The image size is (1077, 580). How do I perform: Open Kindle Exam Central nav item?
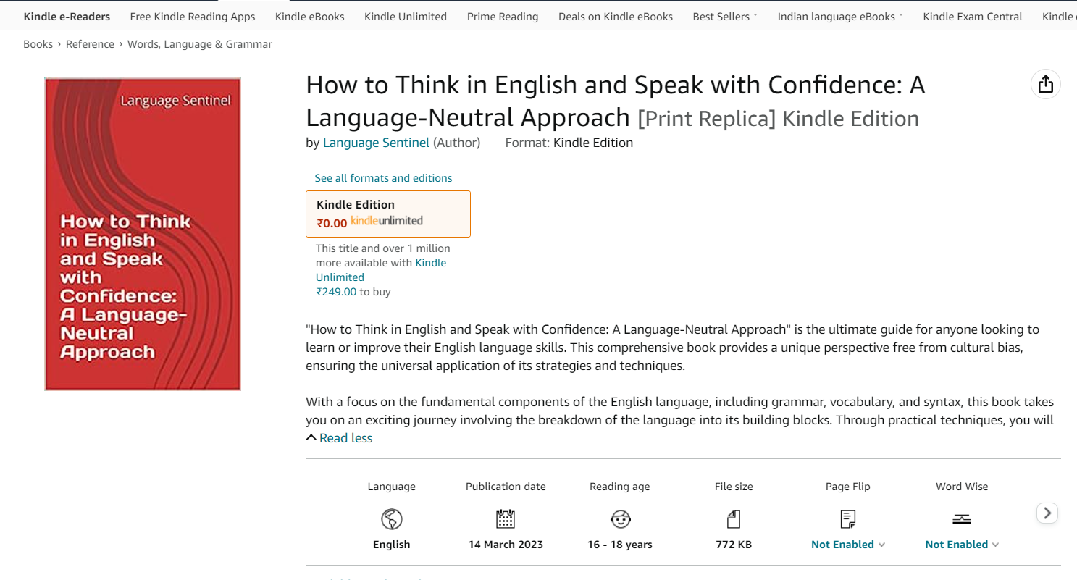(973, 16)
